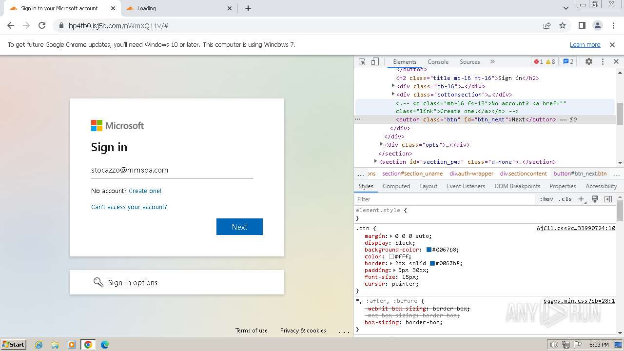Click the color #fff swatch
Screen dimensions: 624x351
click(391, 256)
